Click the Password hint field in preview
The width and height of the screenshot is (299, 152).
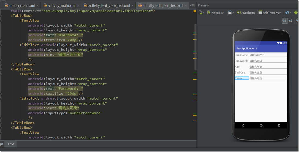point(268,61)
